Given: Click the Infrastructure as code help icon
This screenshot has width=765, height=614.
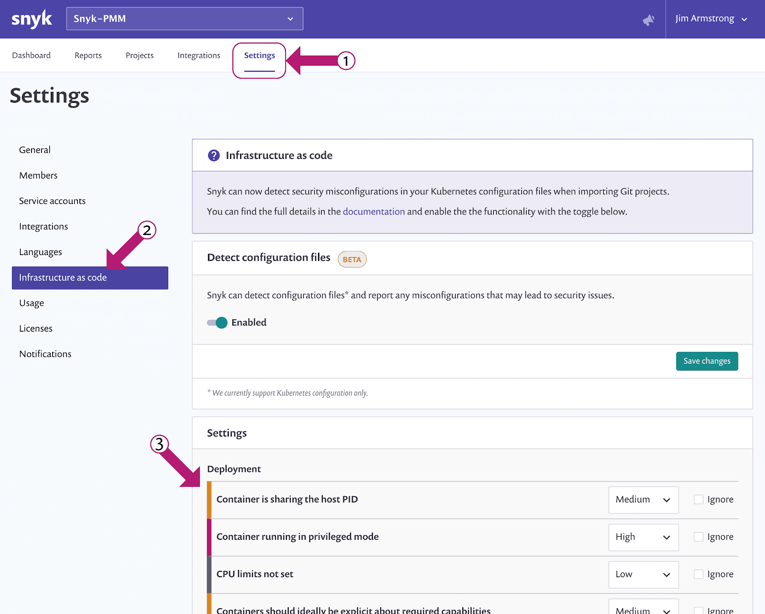Looking at the screenshot, I should pyautogui.click(x=214, y=156).
